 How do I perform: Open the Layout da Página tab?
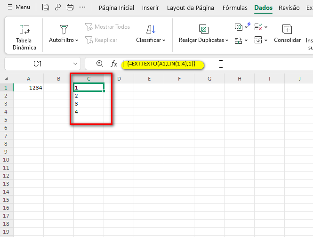[x=190, y=8]
